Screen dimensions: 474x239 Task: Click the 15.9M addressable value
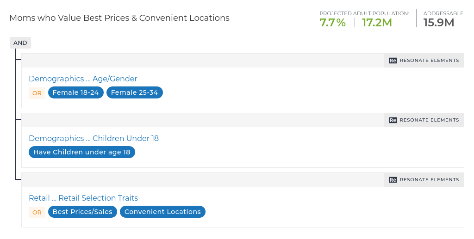439,23
